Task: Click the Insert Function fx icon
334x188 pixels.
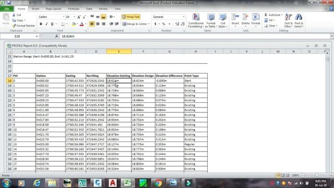Action: click(x=56, y=36)
